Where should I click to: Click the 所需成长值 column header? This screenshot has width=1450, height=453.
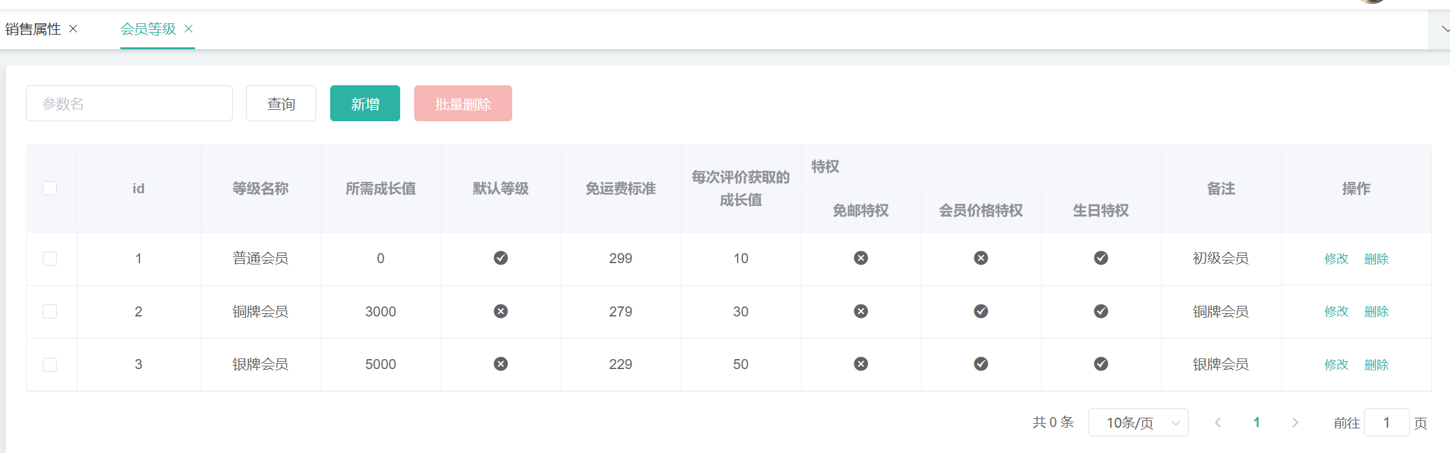[x=381, y=189]
